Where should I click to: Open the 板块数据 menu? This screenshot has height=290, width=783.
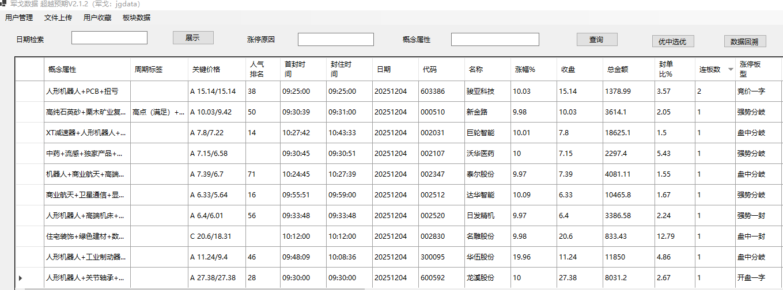click(x=137, y=18)
